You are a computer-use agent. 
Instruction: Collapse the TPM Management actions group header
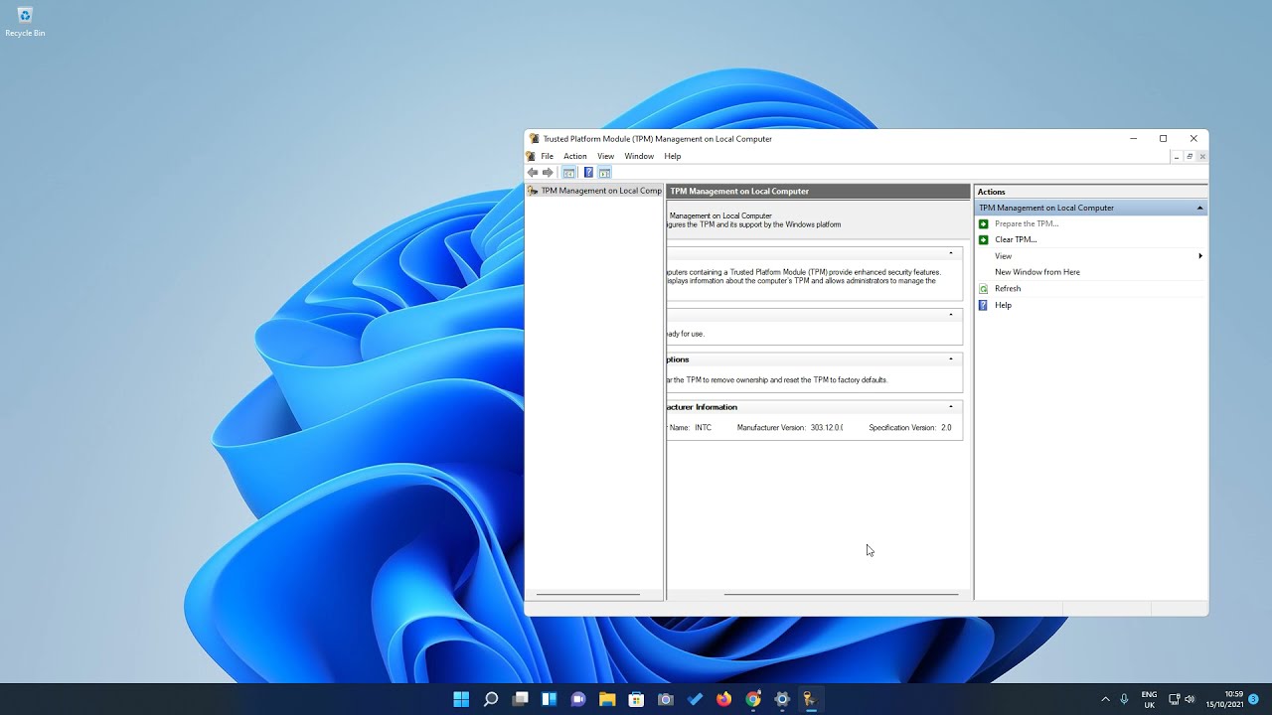point(1199,208)
